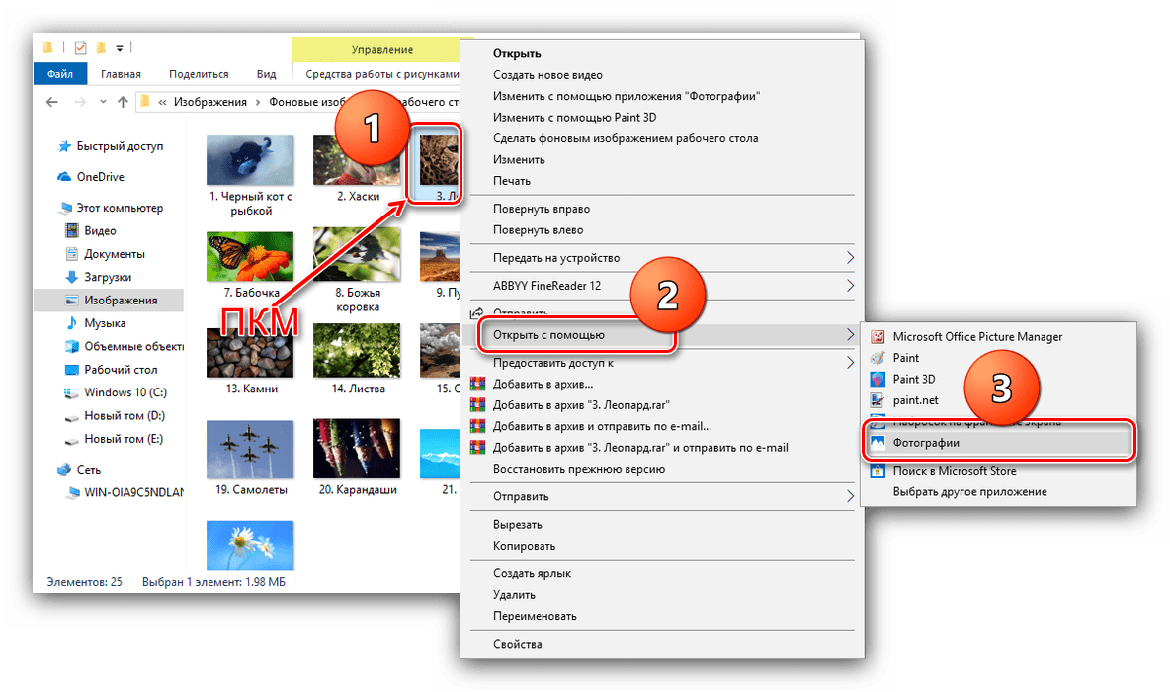This screenshot has height=692, width=1170.
Task: Choose Открыть с помощью
Action: click(x=548, y=335)
